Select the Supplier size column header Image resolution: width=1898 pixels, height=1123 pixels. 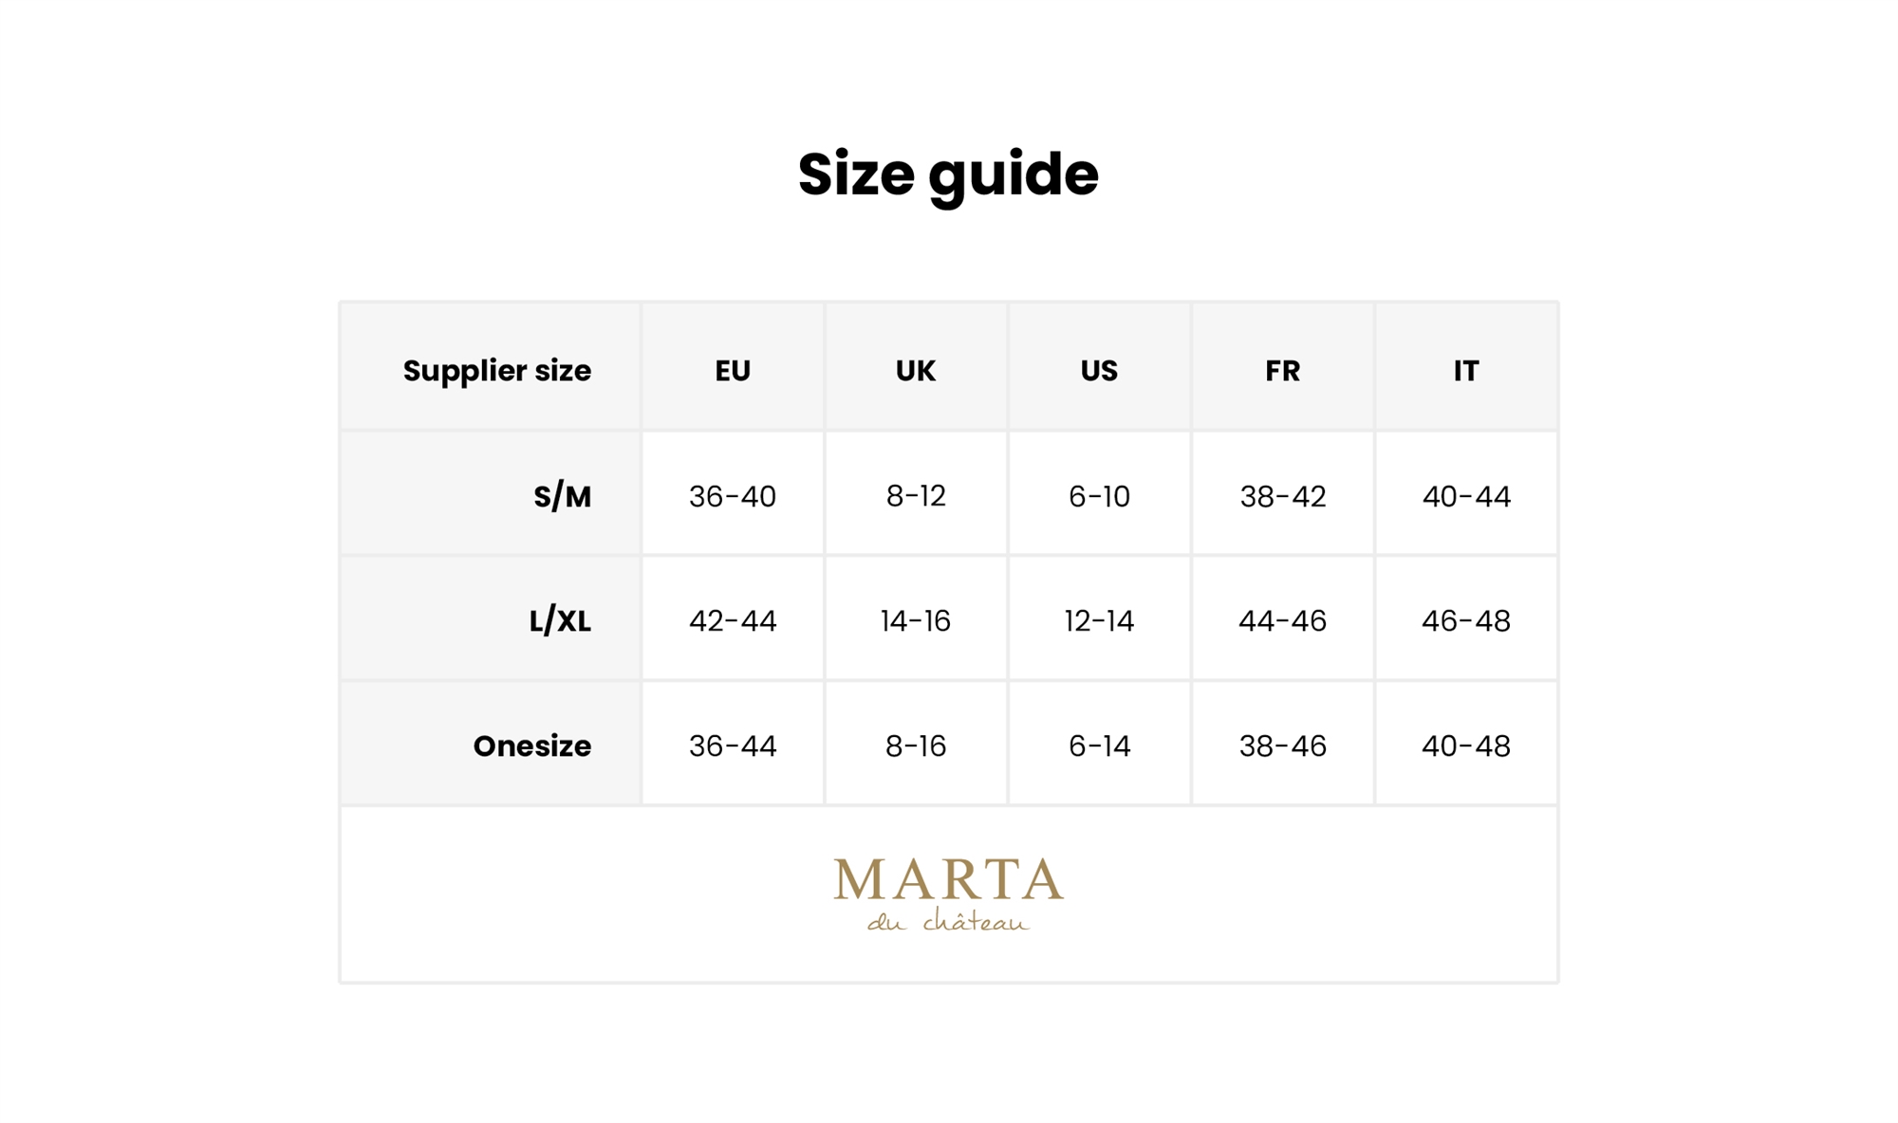[496, 370]
